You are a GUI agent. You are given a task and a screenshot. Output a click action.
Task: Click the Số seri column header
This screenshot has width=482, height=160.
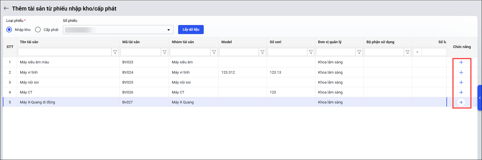(x=275, y=42)
